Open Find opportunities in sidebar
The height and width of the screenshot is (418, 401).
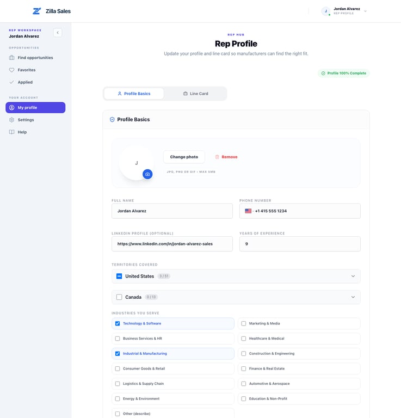pyautogui.click(x=35, y=58)
